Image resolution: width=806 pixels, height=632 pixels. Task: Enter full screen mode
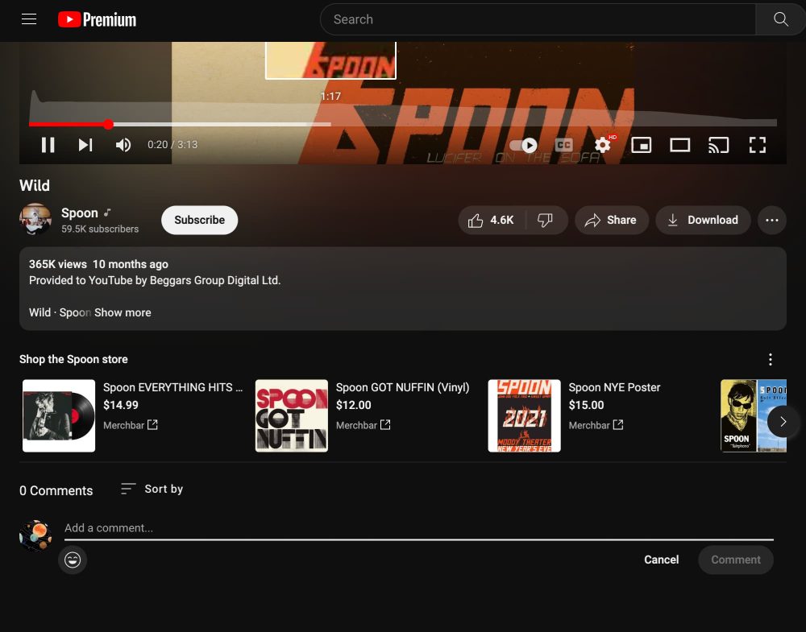(x=757, y=145)
